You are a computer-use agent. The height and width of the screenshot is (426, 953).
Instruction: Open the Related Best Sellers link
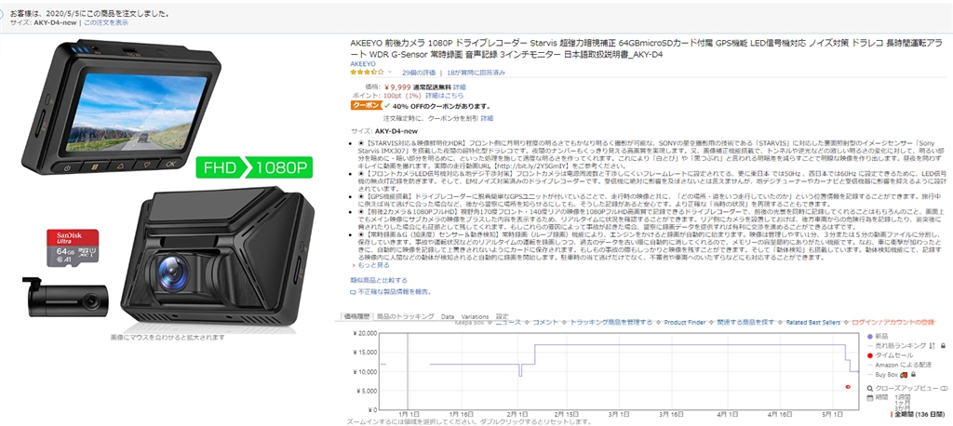pyautogui.click(x=812, y=322)
